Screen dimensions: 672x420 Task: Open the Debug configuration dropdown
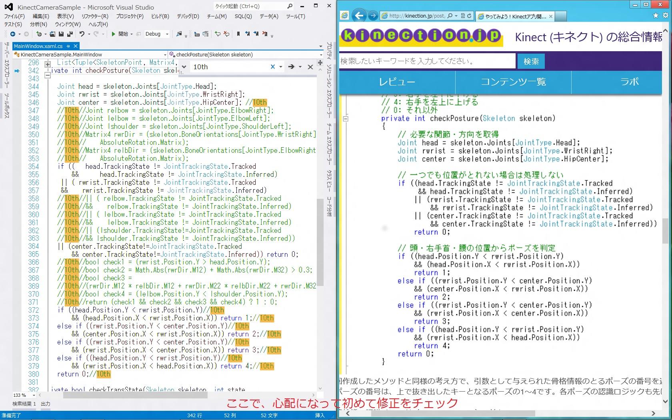click(167, 34)
